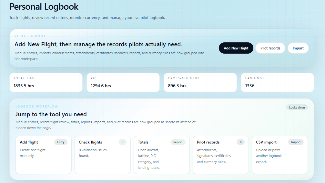Open the Check flights shortcut card
The image size is (325, 183).
(x=103, y=155)
